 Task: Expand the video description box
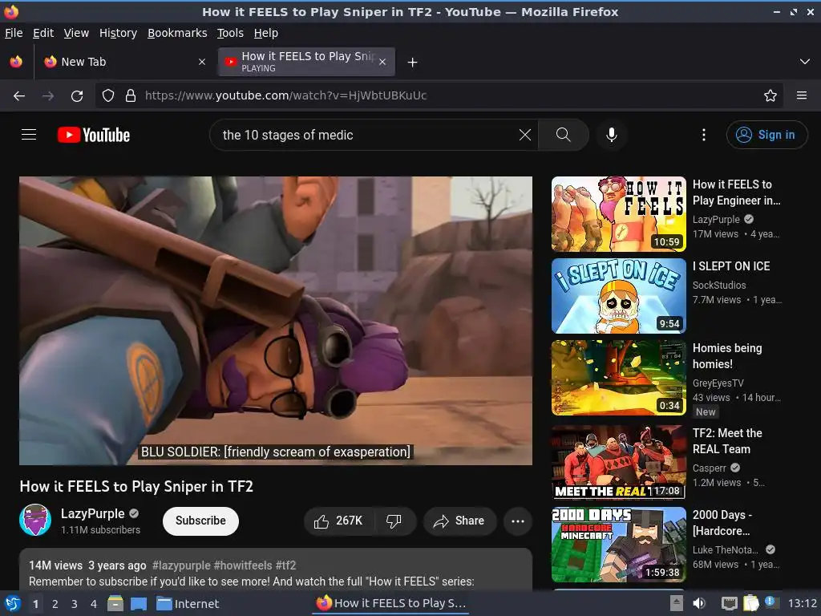276,570
